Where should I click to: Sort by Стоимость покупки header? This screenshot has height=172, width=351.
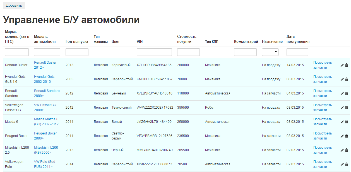point(187,39)
